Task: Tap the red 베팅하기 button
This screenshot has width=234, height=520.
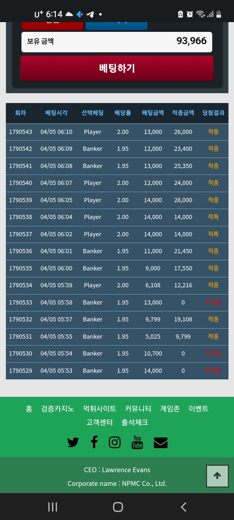Action: (x=117, y=68)
